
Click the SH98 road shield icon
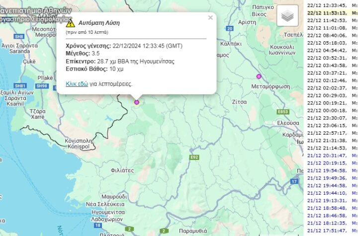coord(42,86)
